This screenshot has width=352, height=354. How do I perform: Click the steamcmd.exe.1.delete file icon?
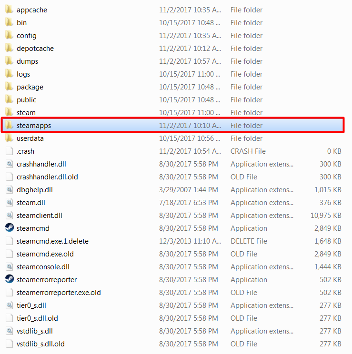coord(9,241)
